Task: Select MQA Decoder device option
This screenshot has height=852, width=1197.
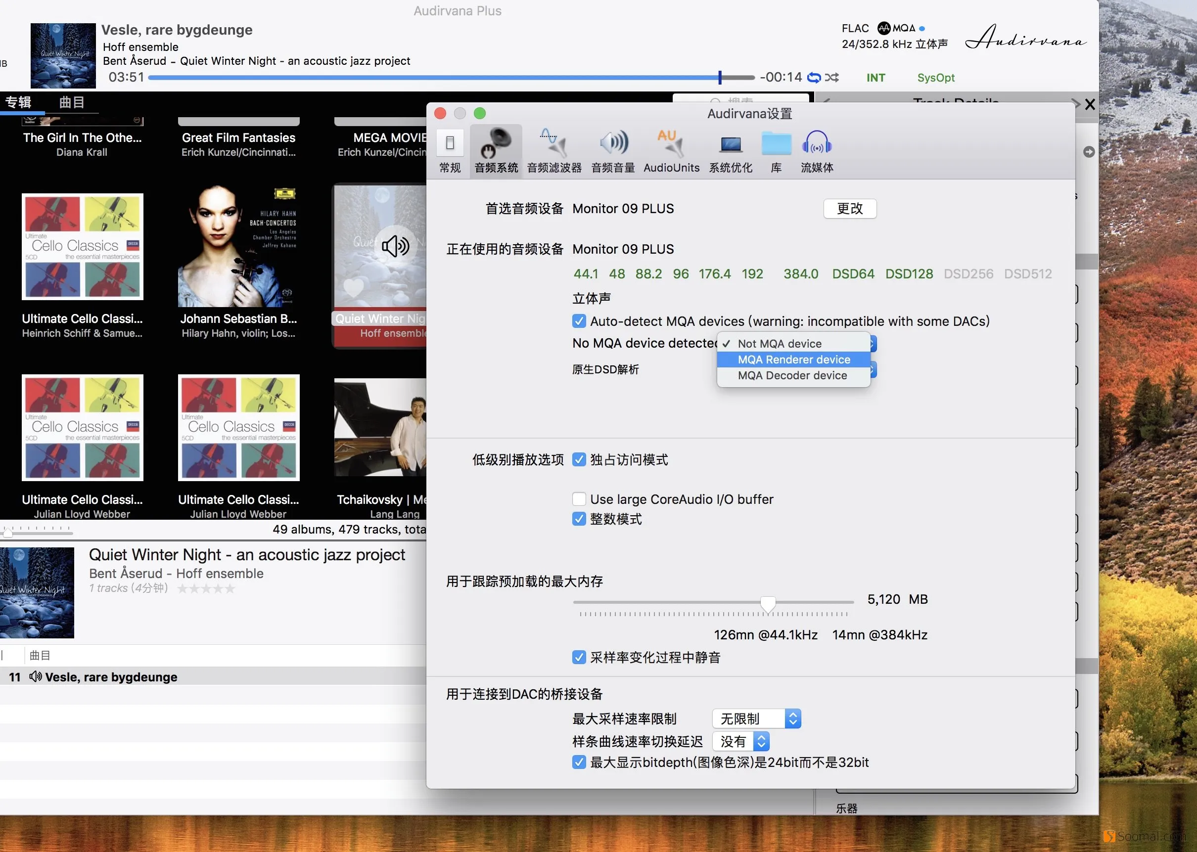Action: [793, 375]
